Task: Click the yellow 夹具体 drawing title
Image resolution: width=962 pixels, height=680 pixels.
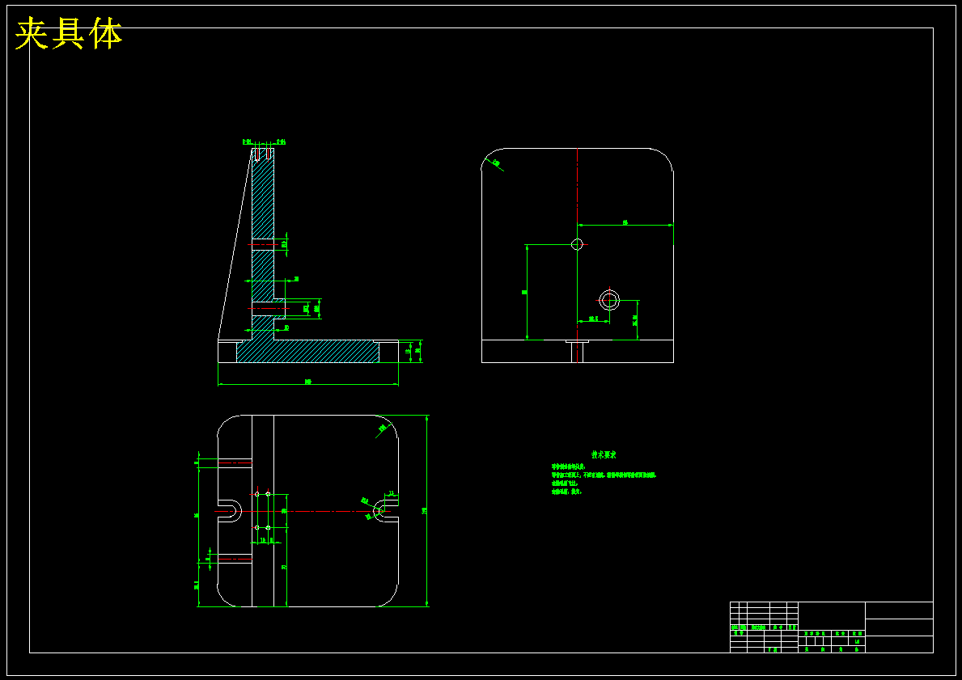Action: [x=69, y=34]
